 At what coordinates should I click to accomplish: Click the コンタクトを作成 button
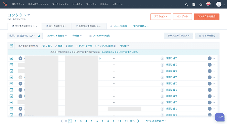coord(207,16)
